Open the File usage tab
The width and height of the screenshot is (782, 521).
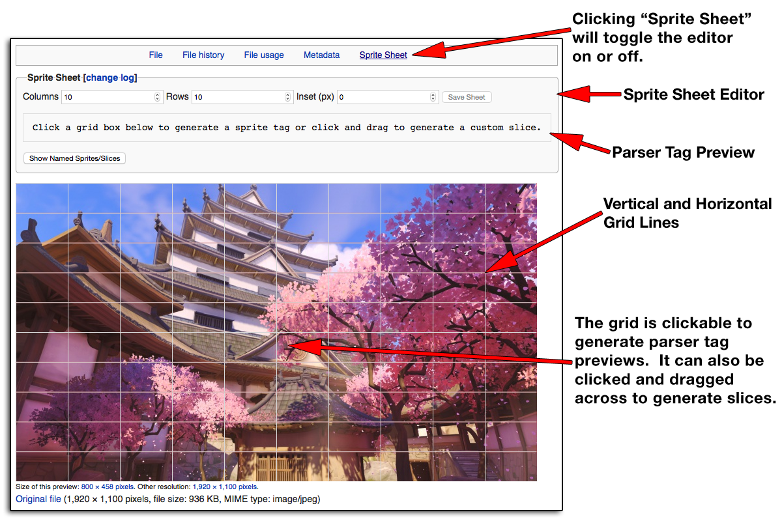pos(264,55)
